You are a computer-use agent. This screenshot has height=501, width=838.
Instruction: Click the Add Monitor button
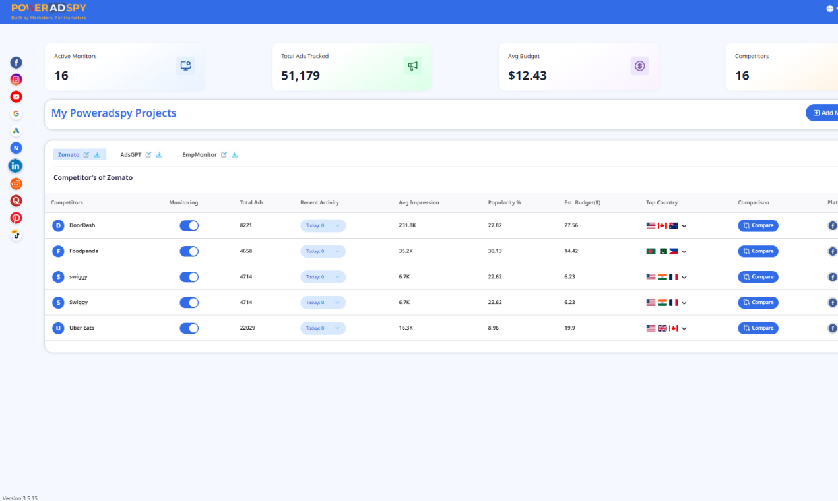[826, 113]
